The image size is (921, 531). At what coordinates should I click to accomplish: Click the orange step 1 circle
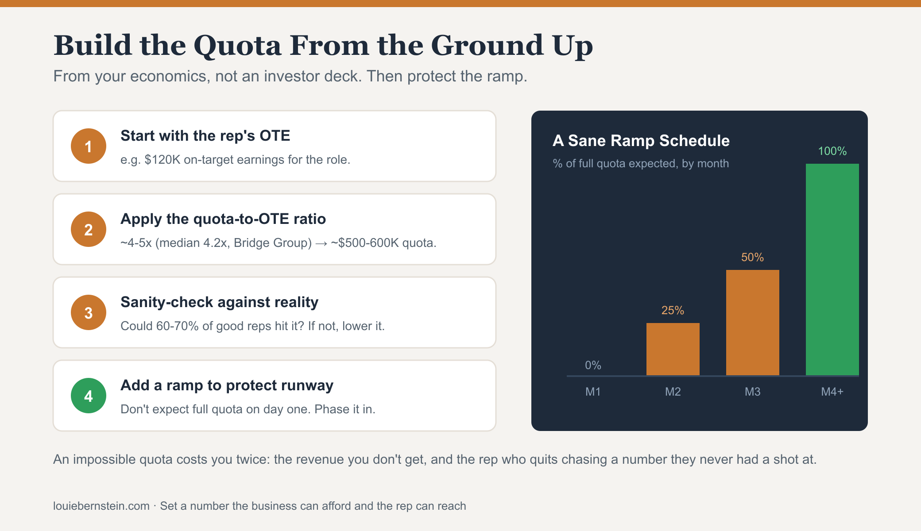pos(89,146)
